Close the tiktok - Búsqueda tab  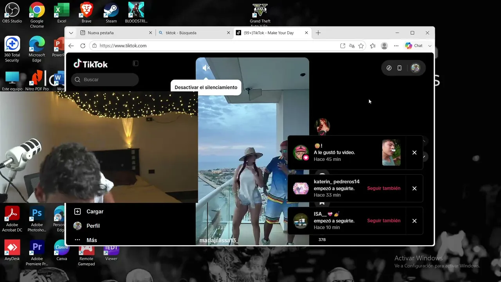[x=229, y=33]
